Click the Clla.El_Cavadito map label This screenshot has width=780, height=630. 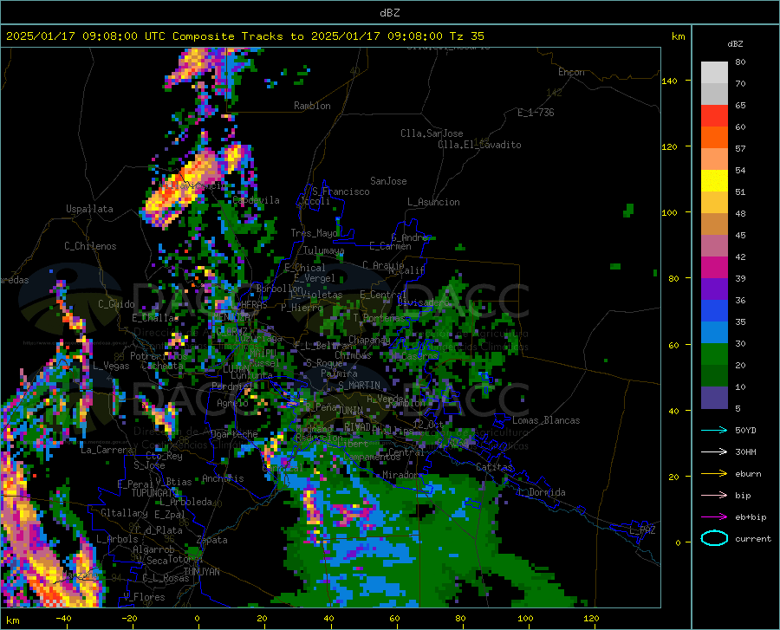pos(479,145)
